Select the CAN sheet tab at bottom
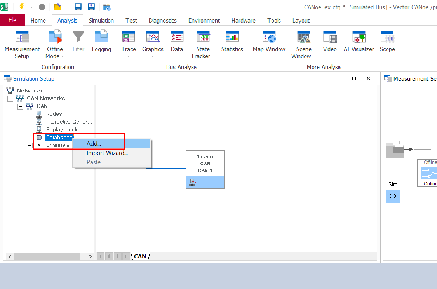437x289 pixels. (x=140, y=256)
